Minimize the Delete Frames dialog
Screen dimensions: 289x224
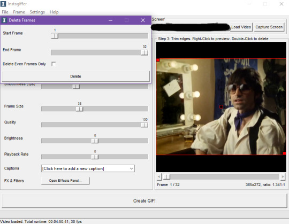pyautogui.click(x=111, y=20)
